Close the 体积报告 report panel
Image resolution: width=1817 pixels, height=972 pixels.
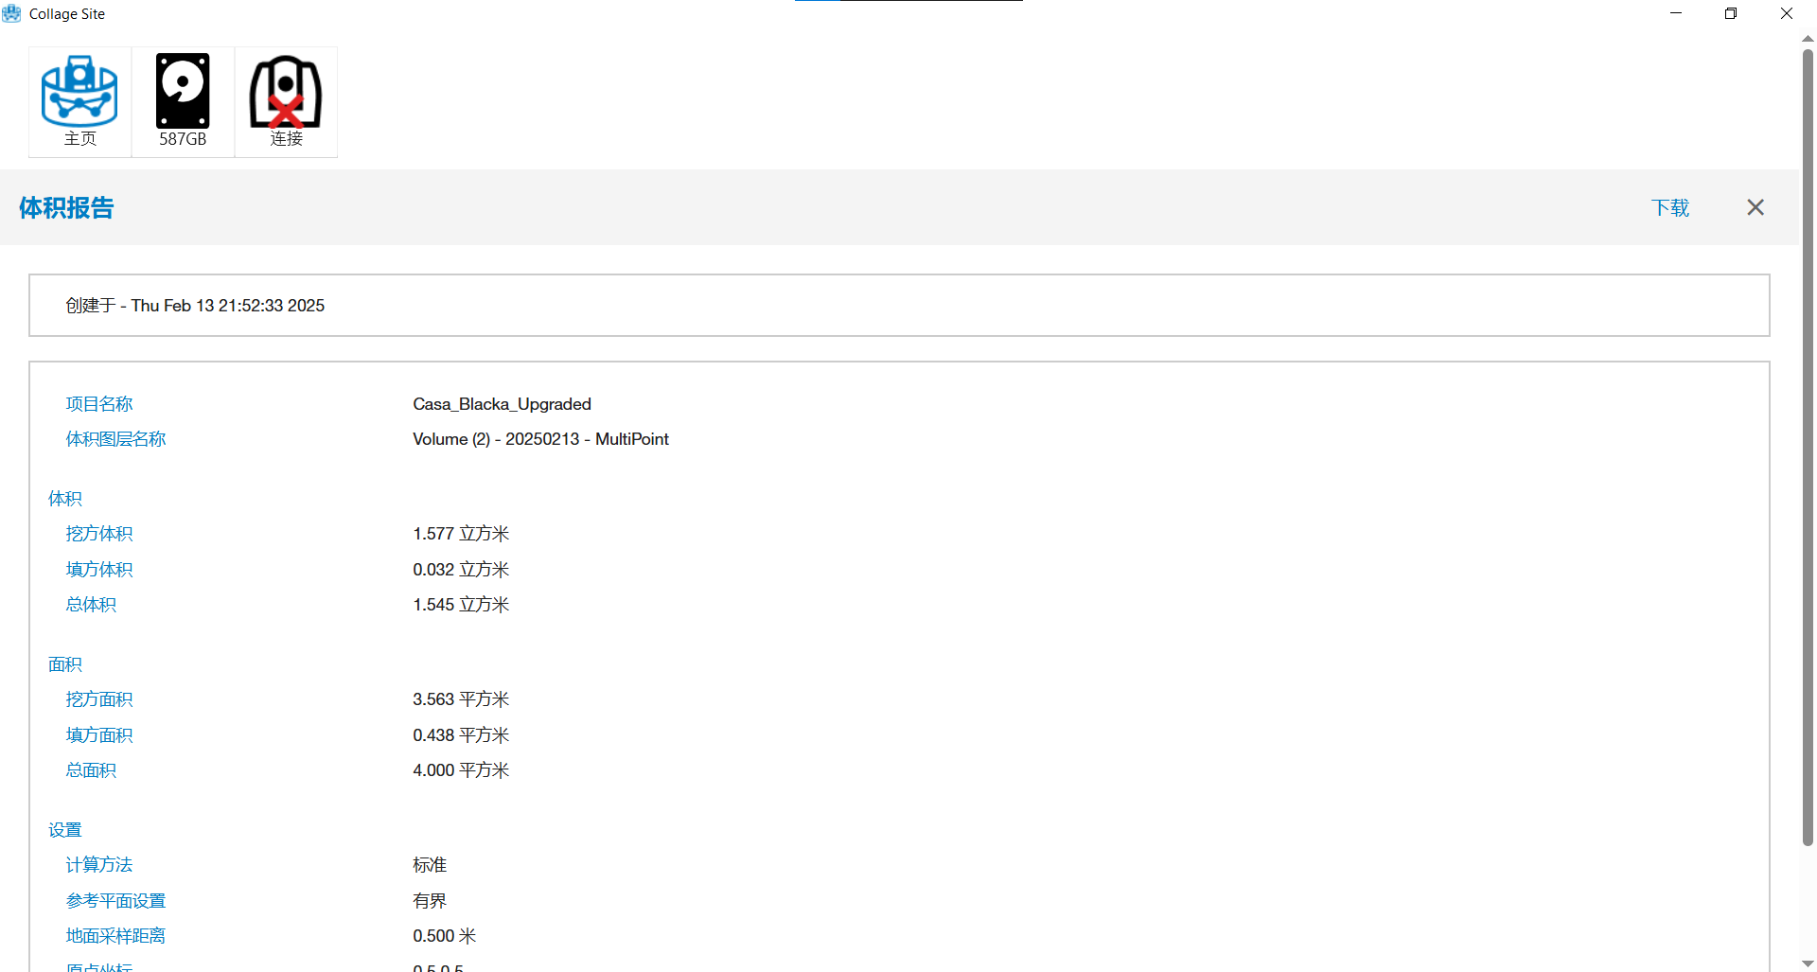click(x=1755, y=207)
